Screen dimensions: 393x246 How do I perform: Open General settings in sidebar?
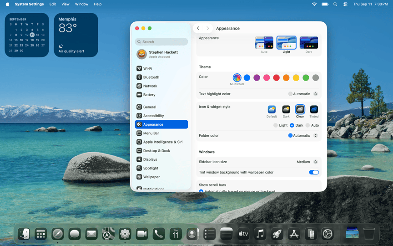coord(161,107)
